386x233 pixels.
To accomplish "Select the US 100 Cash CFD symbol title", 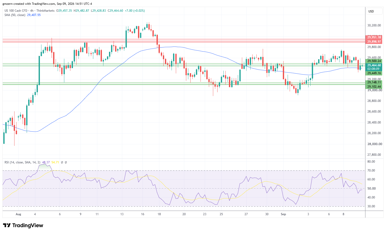I will coord(16,11).
